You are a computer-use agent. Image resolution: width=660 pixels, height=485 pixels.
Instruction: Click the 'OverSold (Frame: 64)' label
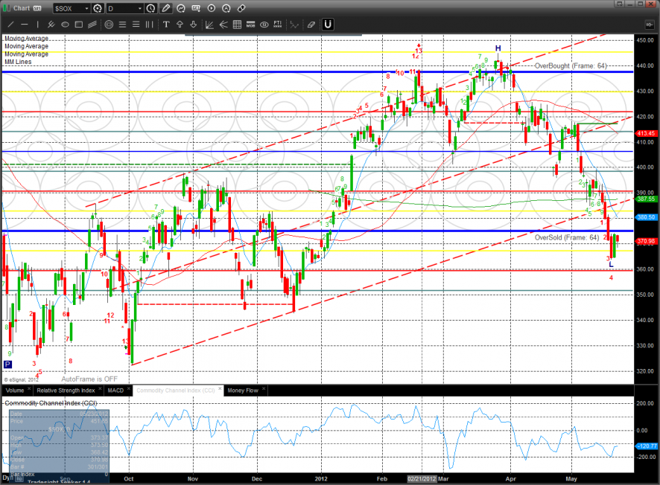(567, 237)
